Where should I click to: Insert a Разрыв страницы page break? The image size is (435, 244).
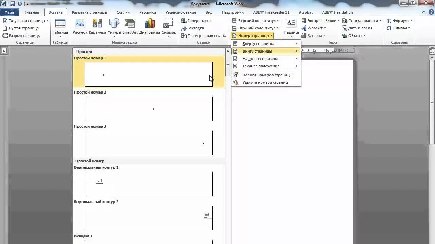click(22, 36)
